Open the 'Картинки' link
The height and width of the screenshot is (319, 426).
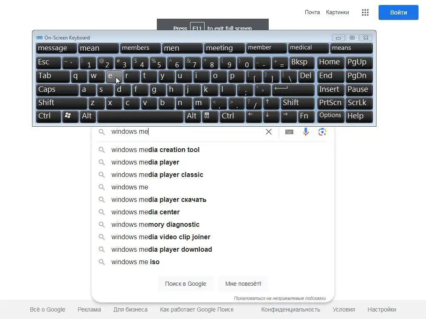pos(337,12)
